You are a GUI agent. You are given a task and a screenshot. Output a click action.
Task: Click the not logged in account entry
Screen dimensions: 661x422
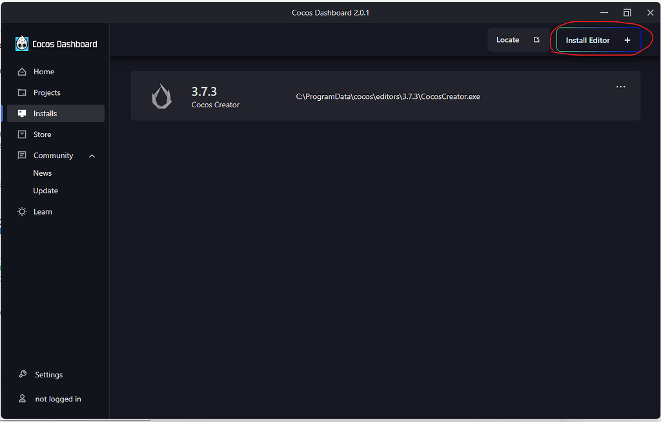(58, 399)
